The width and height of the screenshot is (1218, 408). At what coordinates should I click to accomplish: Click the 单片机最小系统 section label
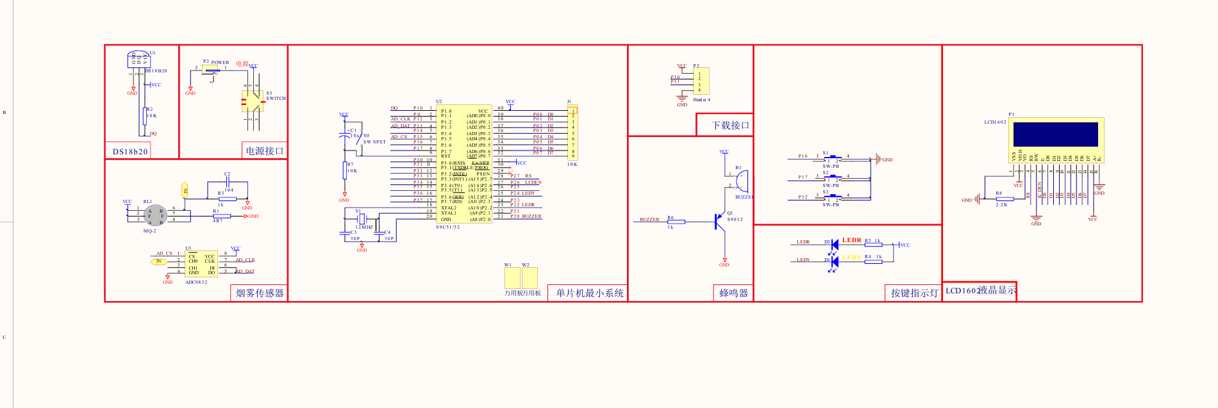[x=589, y=293]
